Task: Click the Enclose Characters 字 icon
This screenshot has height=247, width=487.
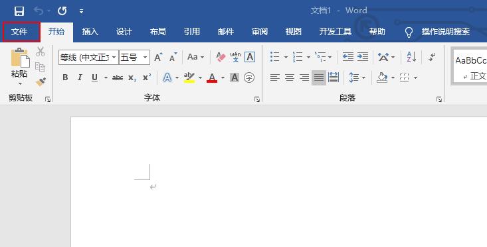Action: (x=249, y=77)
